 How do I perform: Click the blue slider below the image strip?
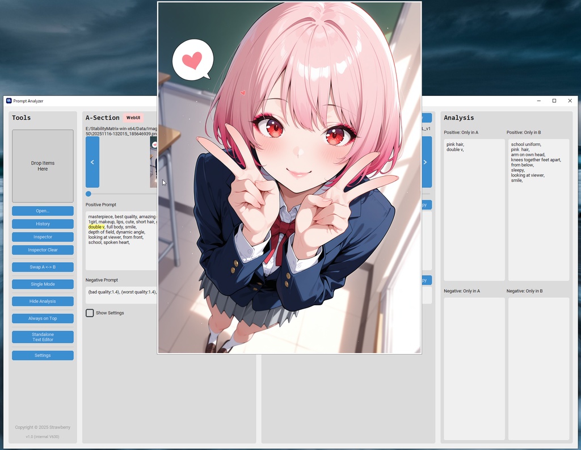[x=89, y=194]
